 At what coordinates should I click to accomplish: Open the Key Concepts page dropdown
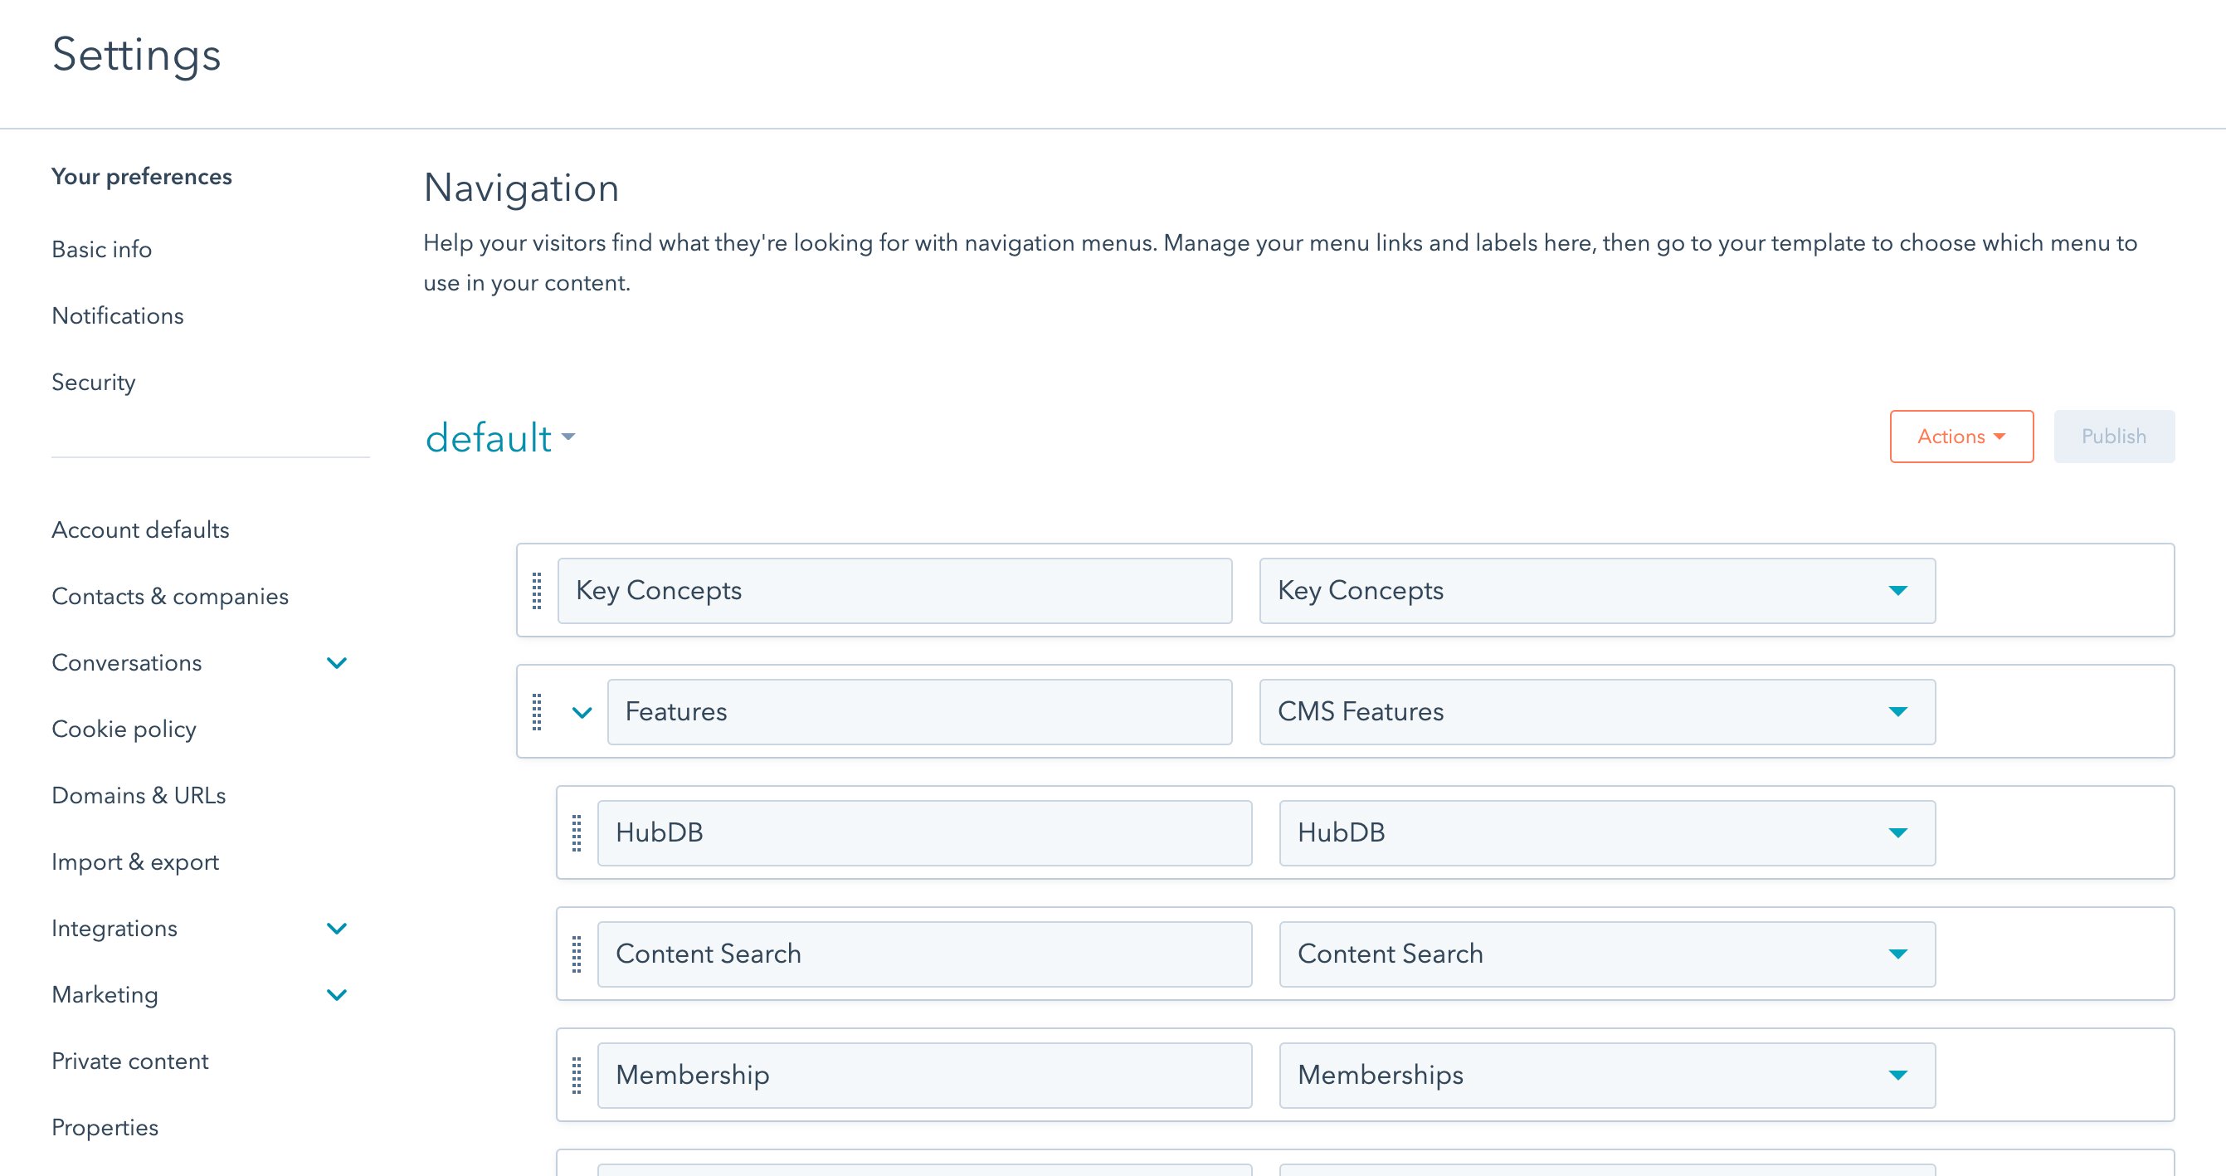1596,591
